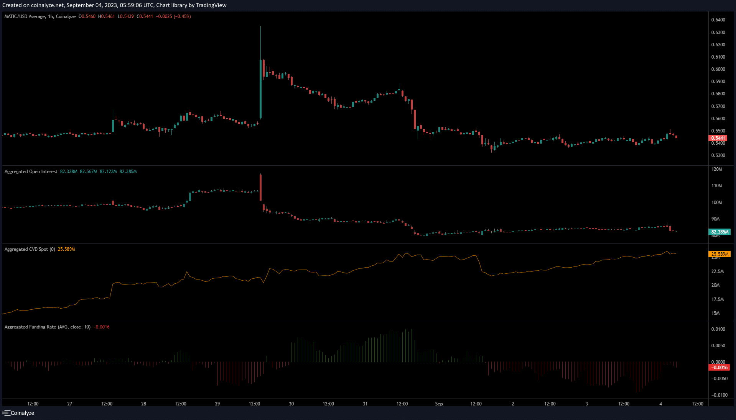Click the Coinalyze logo icon
The width and height of the screenshot is (736, 420).
coord(6,413)
